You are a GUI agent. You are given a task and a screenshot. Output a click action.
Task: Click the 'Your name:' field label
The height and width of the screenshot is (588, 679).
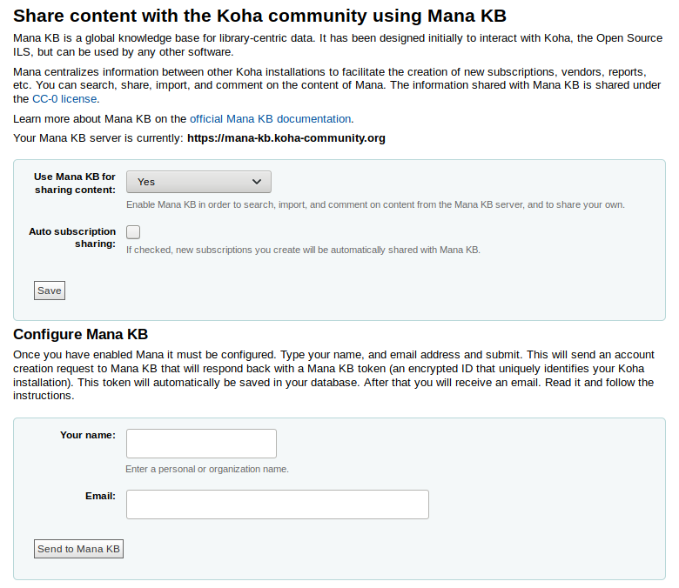tap(88, 435)
